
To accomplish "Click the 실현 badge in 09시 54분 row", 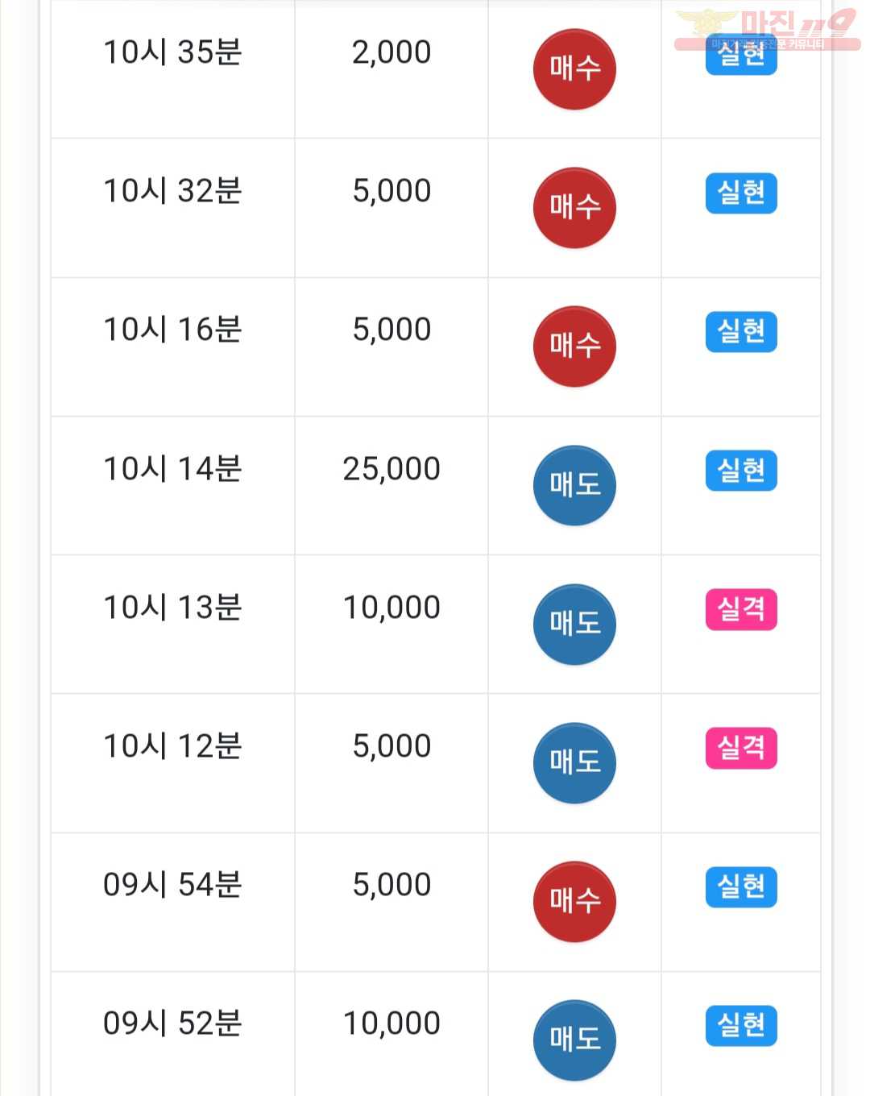I will 741,887.
